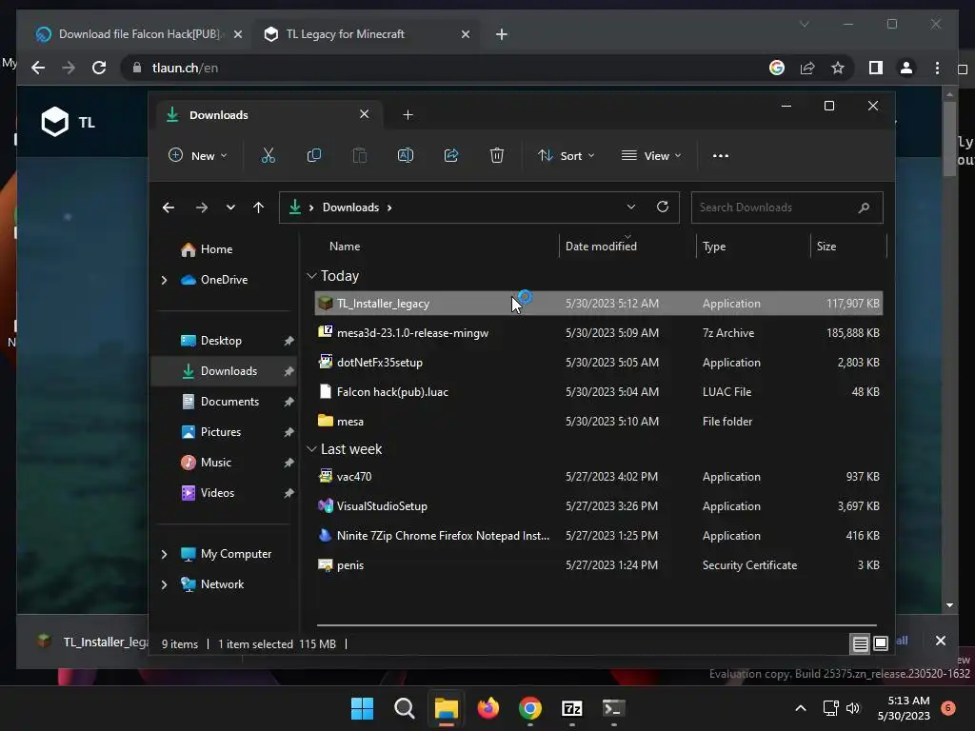The image size is (975, 731).
Task: Open the See more three-dots menu
Action: tap(721, 156)
